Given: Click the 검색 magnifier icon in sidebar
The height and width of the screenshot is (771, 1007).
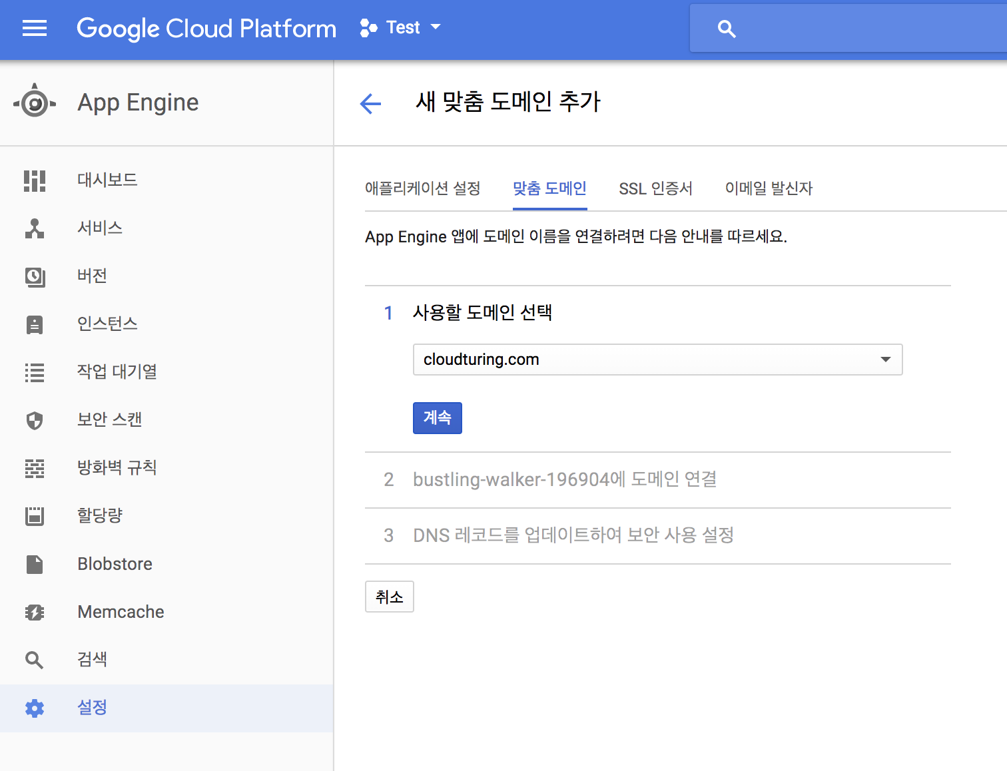Looking at the screenshot, I should [x=35, y=660].
